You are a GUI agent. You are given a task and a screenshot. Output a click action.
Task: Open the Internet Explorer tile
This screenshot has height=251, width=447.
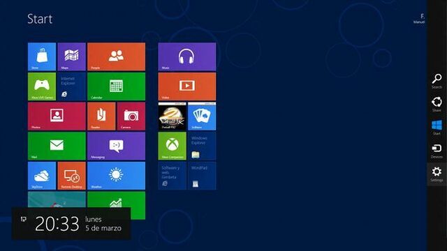tap(71, 86)
